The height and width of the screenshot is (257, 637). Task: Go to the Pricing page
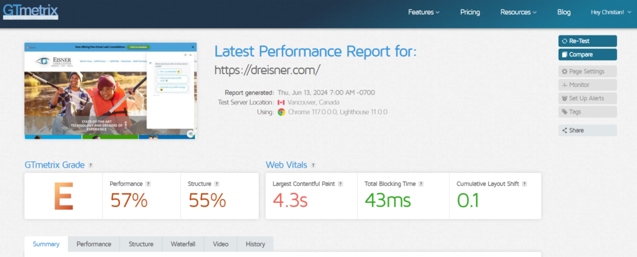click(x=470, y=12)
